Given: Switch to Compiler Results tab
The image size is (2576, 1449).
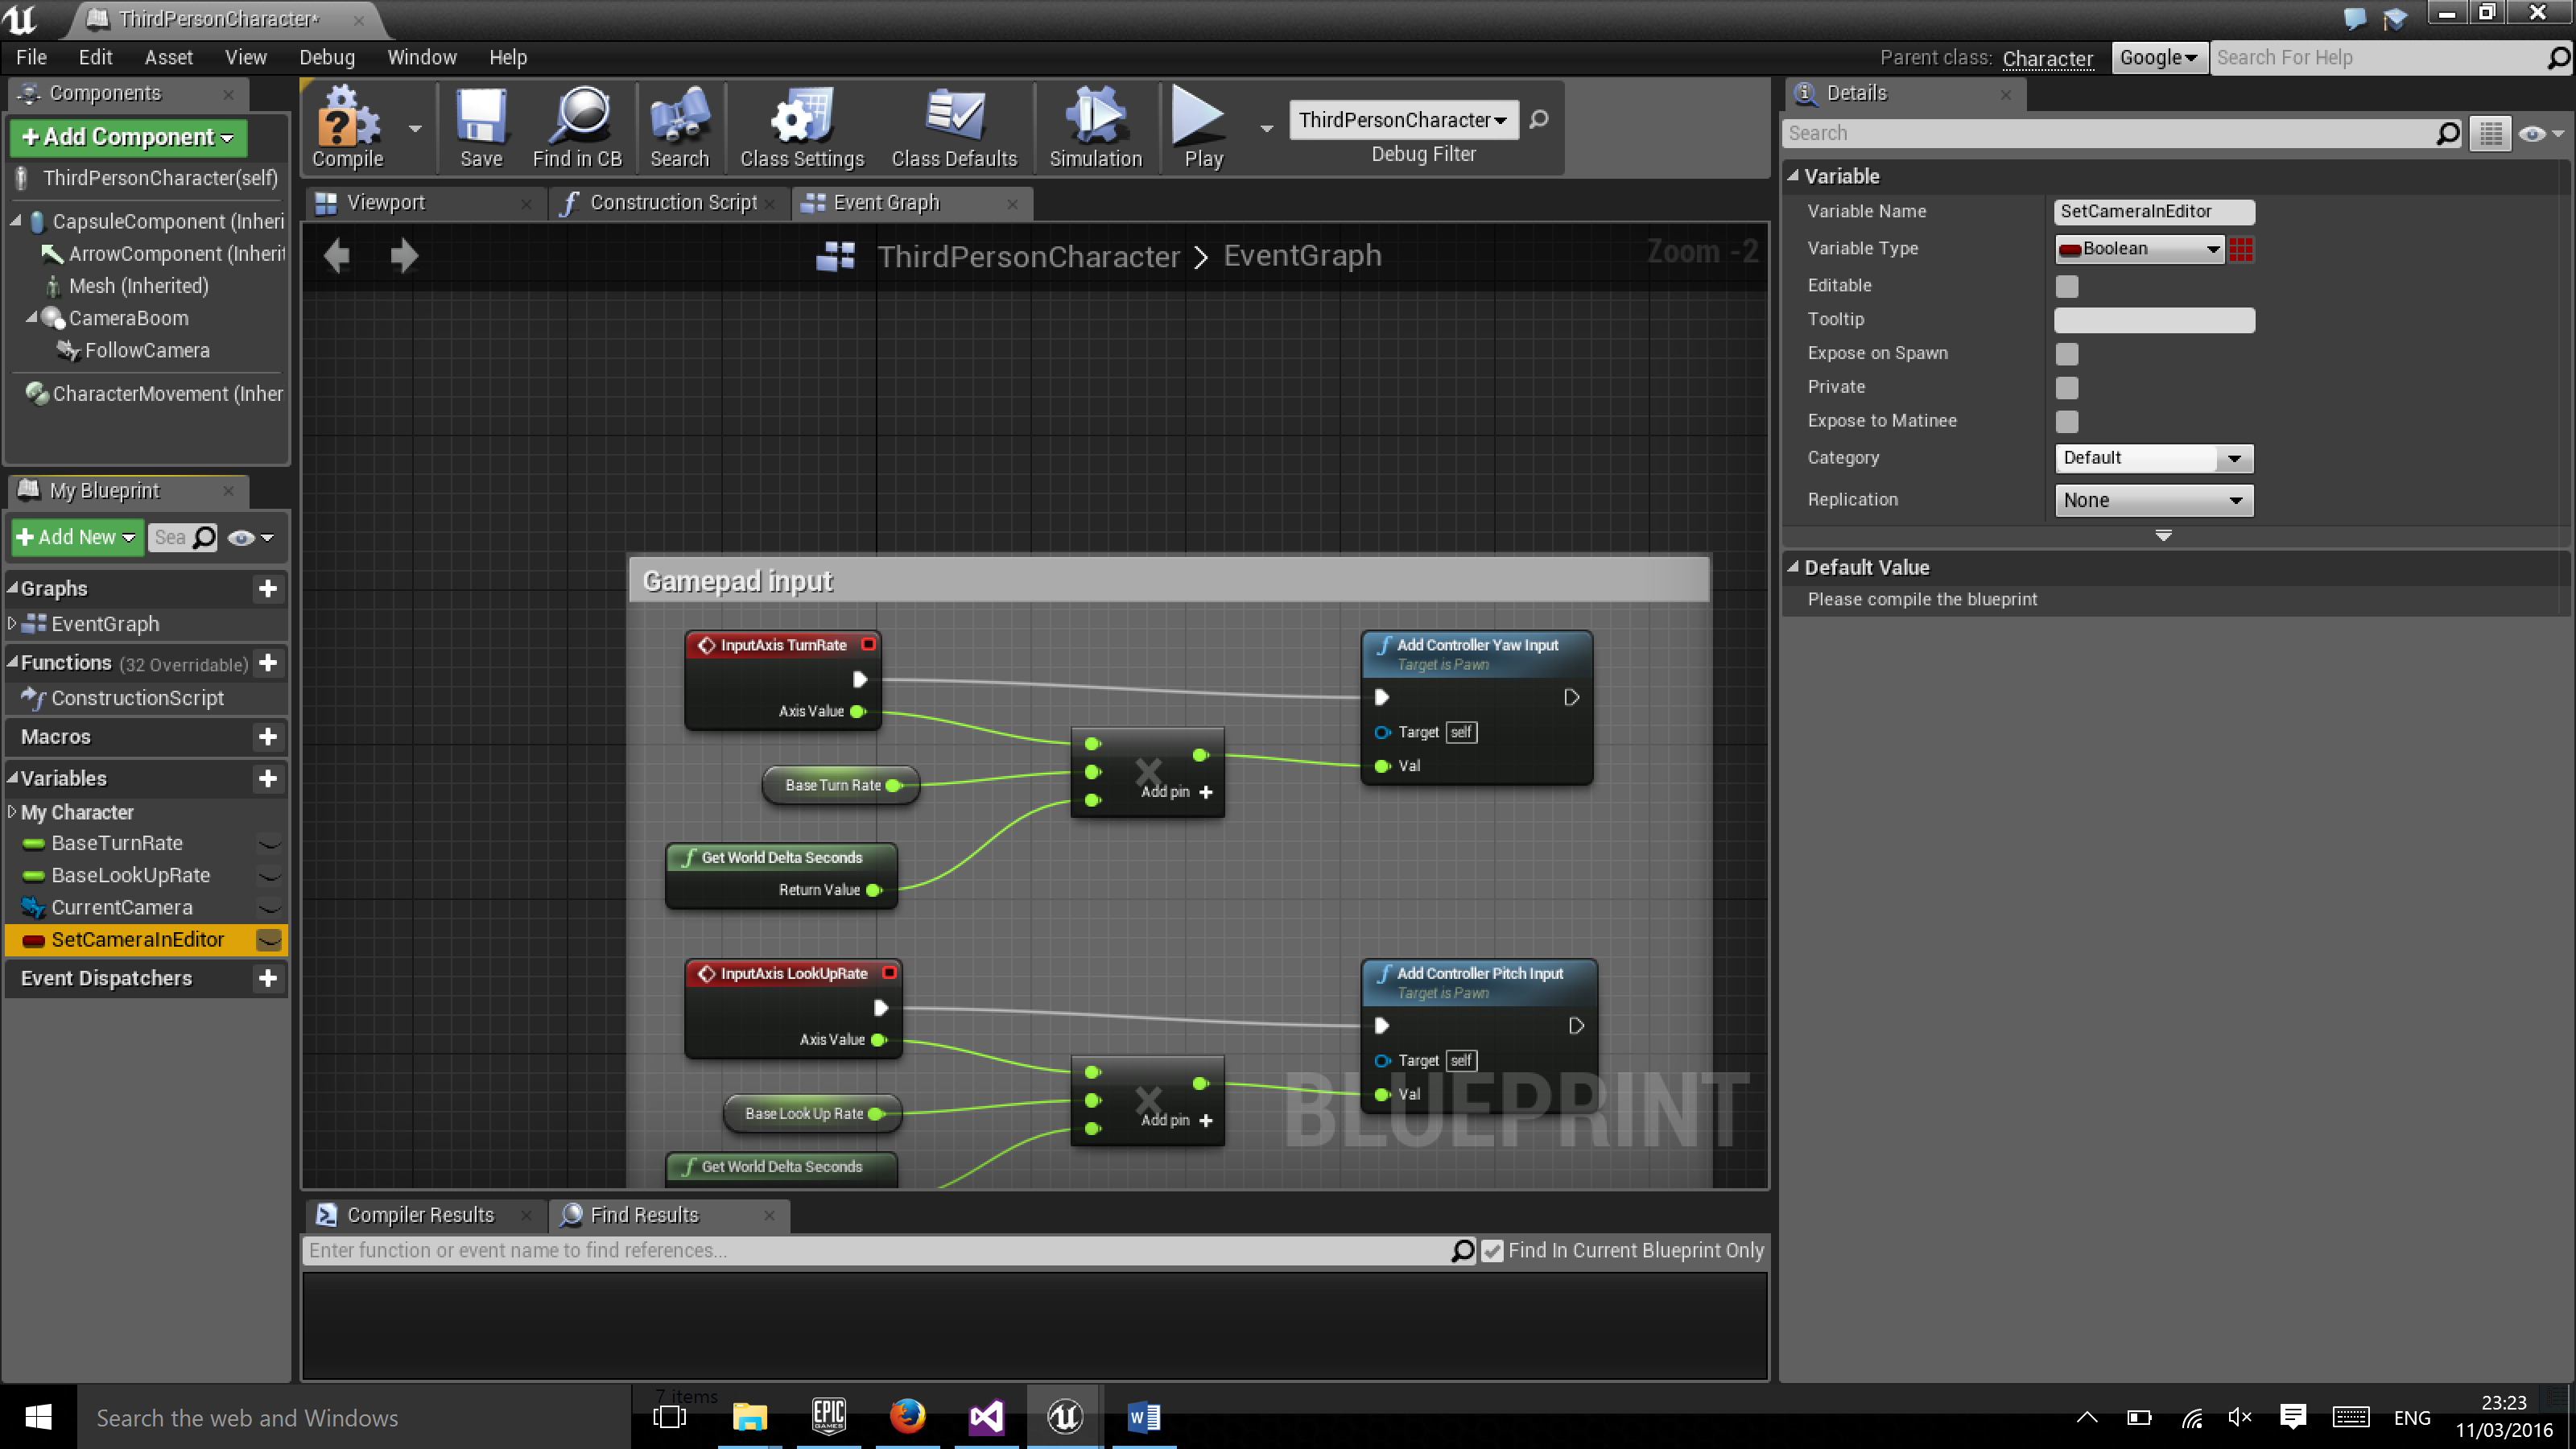Looking at the screenshot, I should pyautogui.click(x=420, y=1215).
